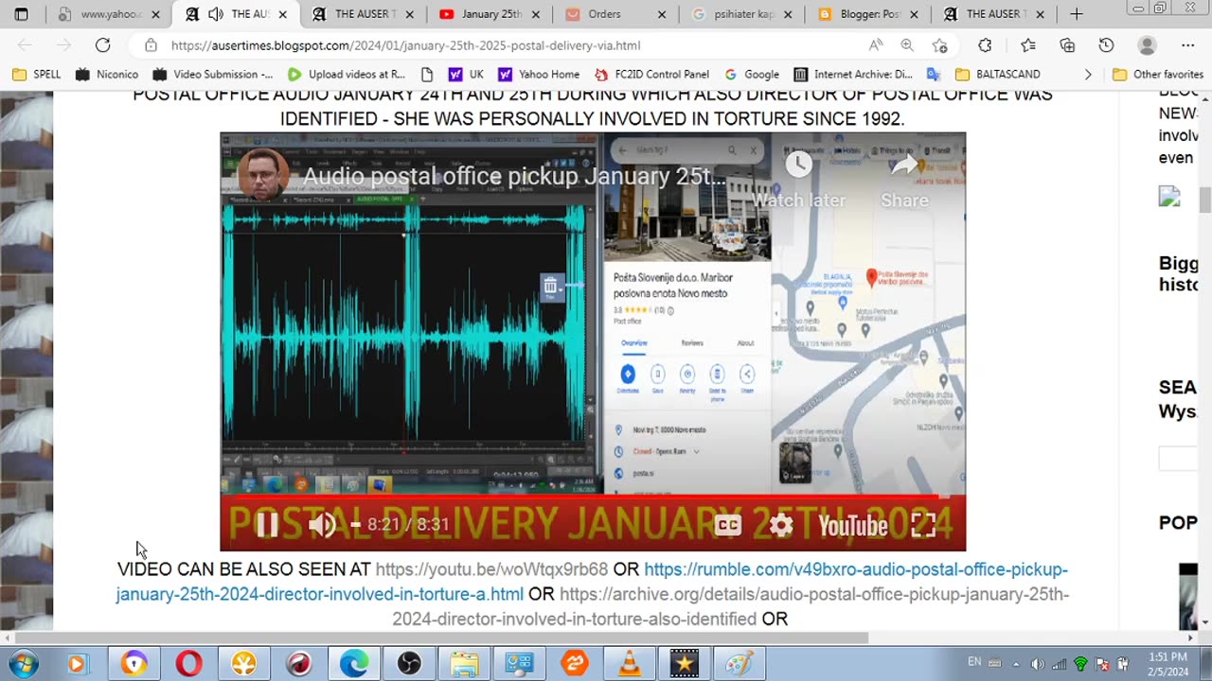The image size is (1212, 681).
Task: Mute the playing tab's audio icon
Action: 216,14
